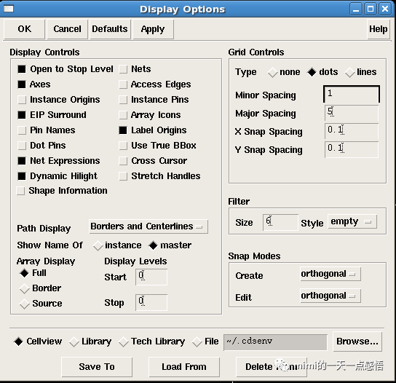Select instance for Show Name Of
The height and width of the screenshot is (383, 396).
(98, 245)
